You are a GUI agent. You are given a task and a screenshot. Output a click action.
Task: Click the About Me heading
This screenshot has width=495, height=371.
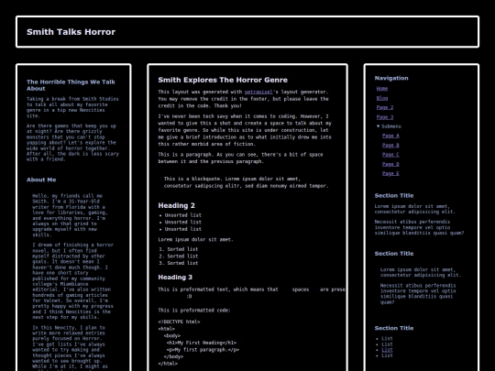[41, 180]
